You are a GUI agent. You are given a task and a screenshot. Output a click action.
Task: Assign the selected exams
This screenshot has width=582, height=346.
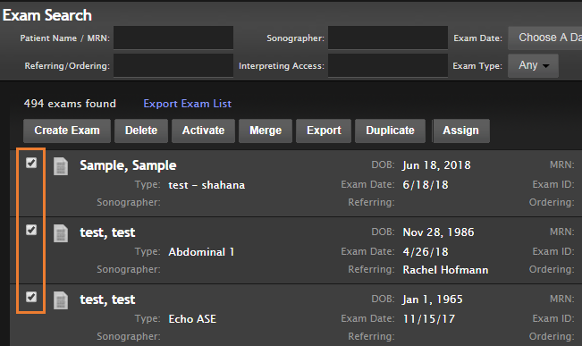click(461, 131)
